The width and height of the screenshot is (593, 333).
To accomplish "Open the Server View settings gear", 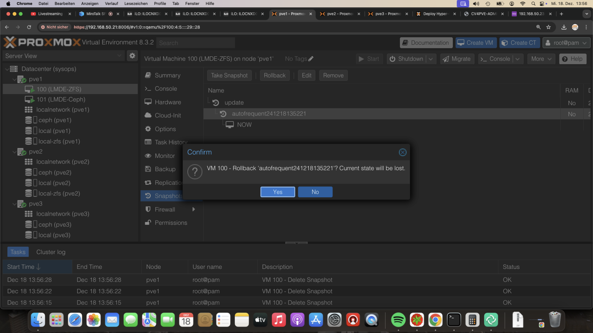I will (x=132, y=56).
